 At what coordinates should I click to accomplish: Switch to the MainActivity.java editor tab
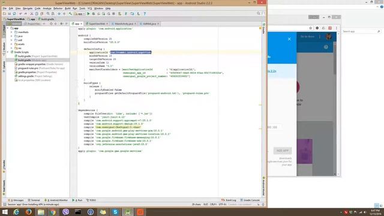(124, 24)
